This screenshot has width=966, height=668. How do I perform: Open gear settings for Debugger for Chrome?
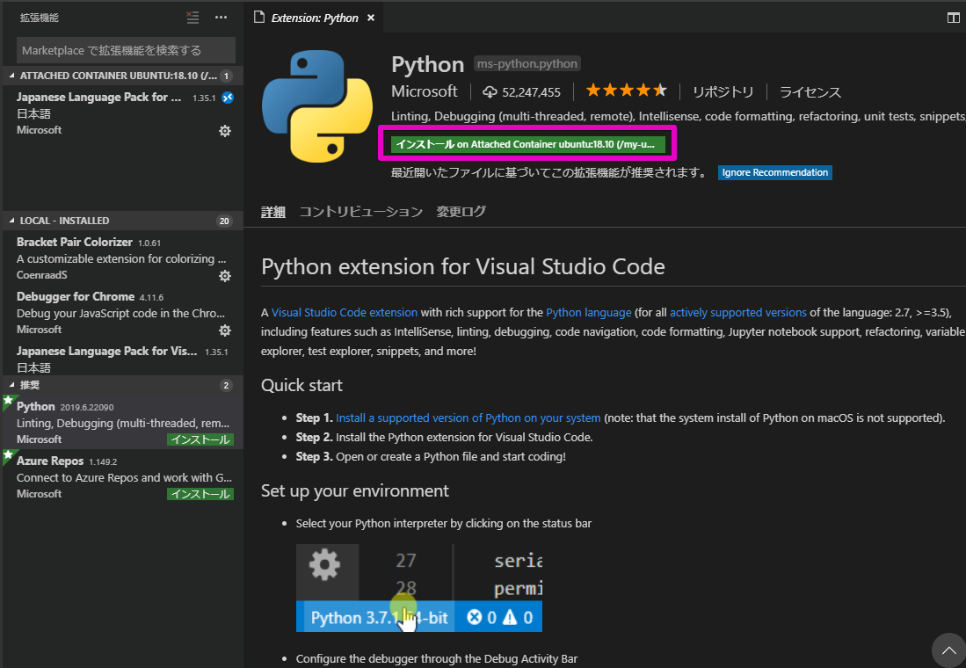point(225,330)
